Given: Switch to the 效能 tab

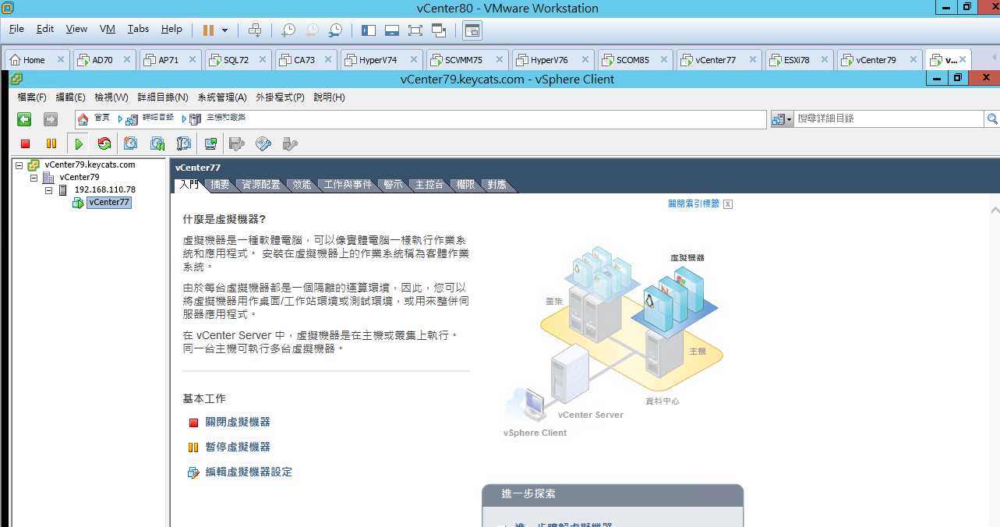Looking at the screenshot, I should pos(302,185).
